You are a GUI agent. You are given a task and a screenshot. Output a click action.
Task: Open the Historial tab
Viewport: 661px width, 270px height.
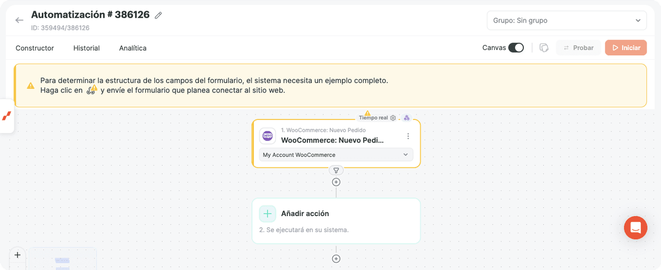pos(86,48)
